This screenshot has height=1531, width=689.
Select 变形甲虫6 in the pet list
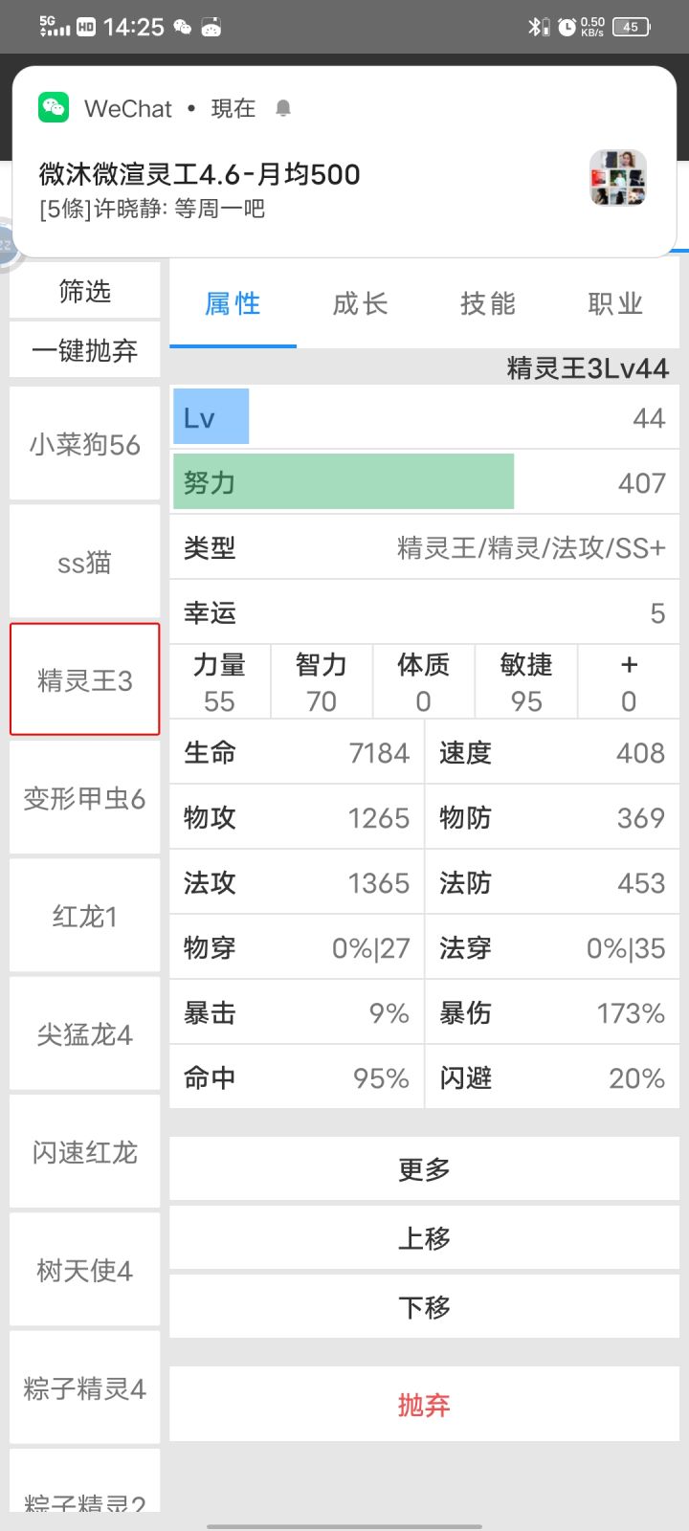(85, 798)
